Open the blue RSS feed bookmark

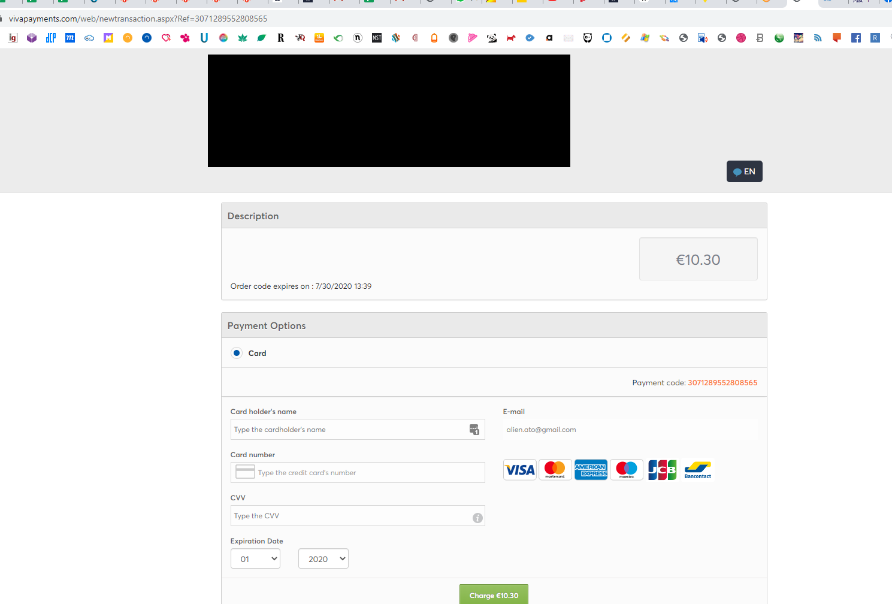(x=817, y=37)
